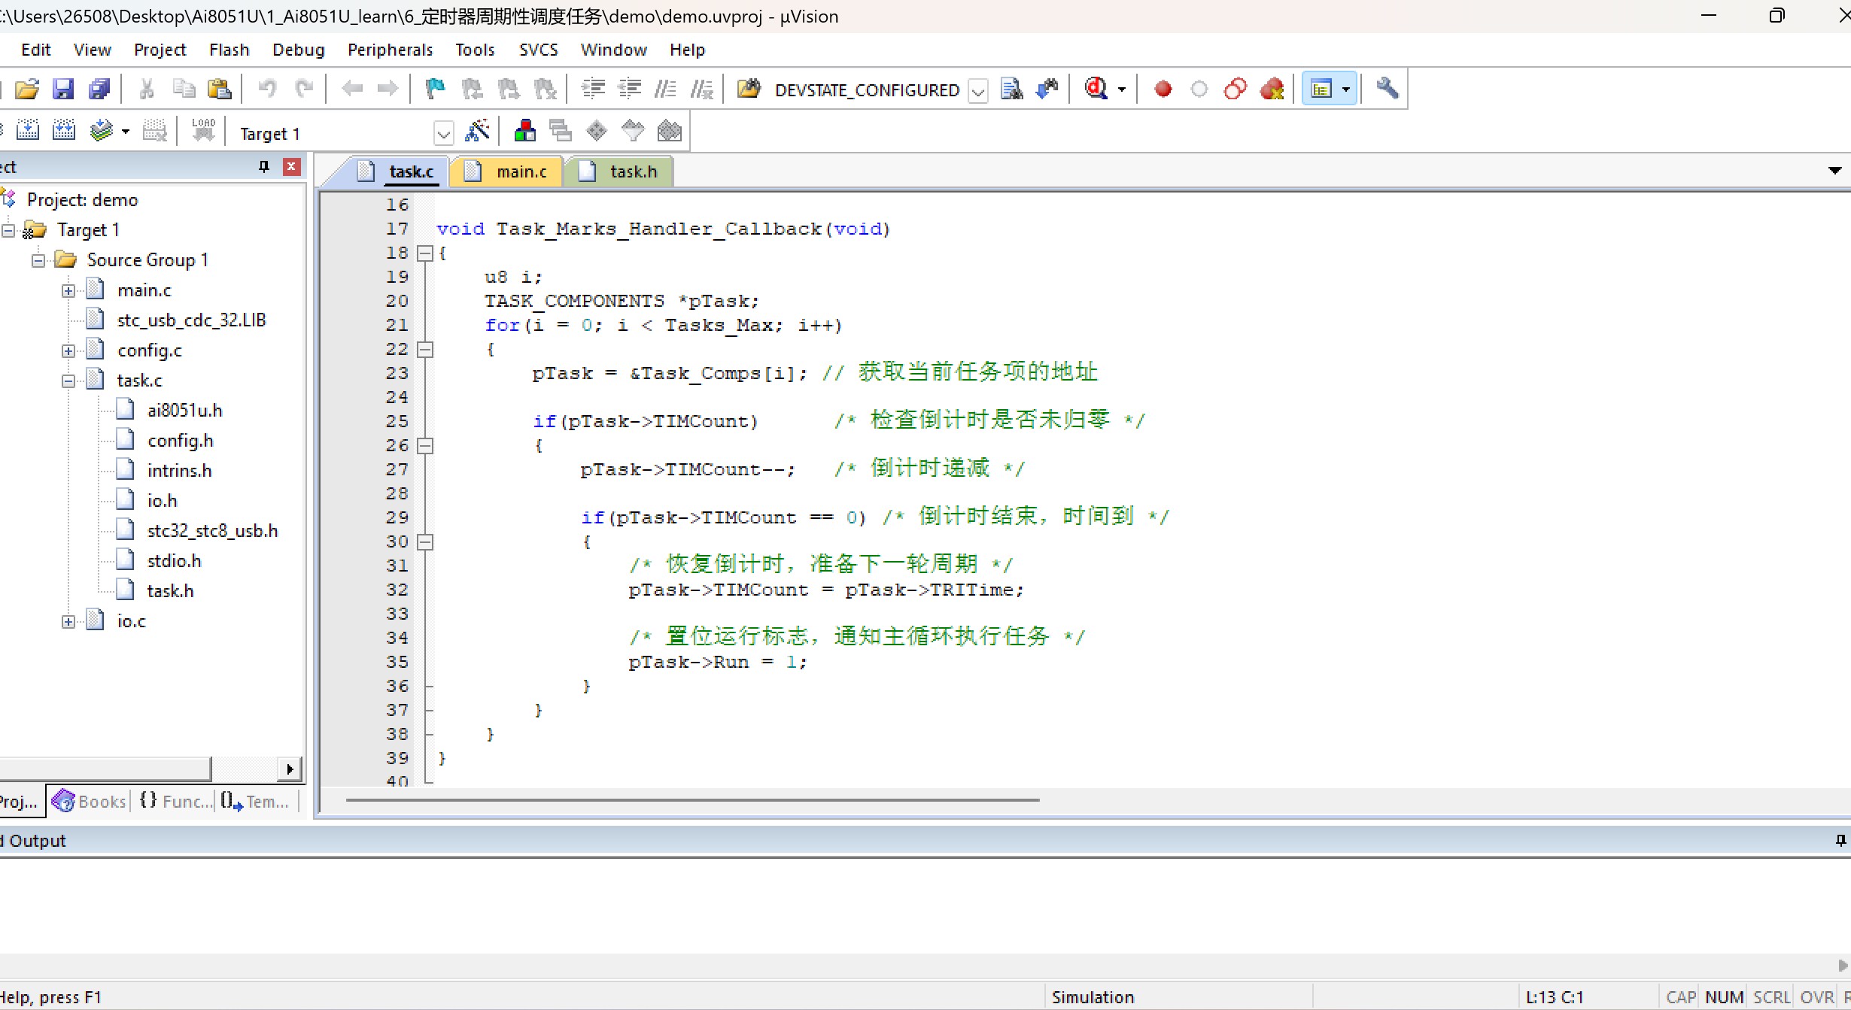The height and width of the screenshot is (1010, 1851).
Task: Open the Target 1 dropdown
Action: click(443, 134)
